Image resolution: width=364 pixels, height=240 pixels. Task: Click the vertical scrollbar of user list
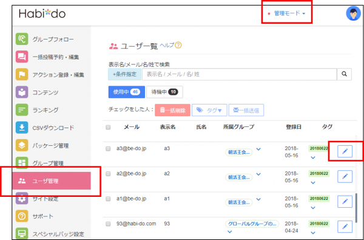356,208
